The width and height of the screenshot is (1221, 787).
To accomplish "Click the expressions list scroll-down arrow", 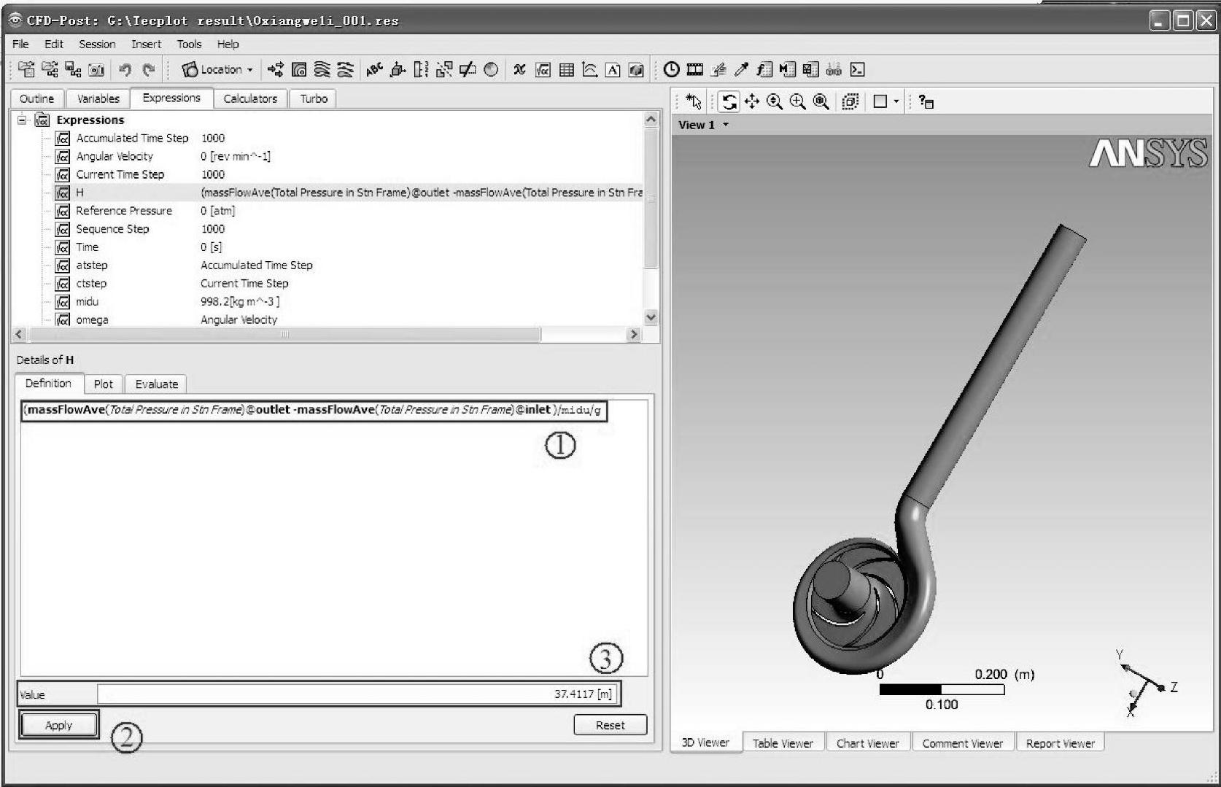I will pyautogui.click(x=651, y=317).
